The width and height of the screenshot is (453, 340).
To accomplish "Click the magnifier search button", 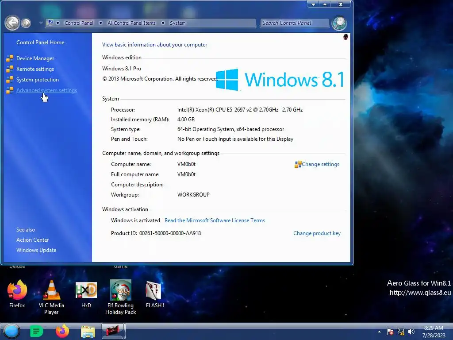I will click(339, 23).
